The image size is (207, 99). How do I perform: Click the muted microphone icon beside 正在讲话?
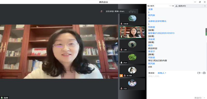(101, 11)
